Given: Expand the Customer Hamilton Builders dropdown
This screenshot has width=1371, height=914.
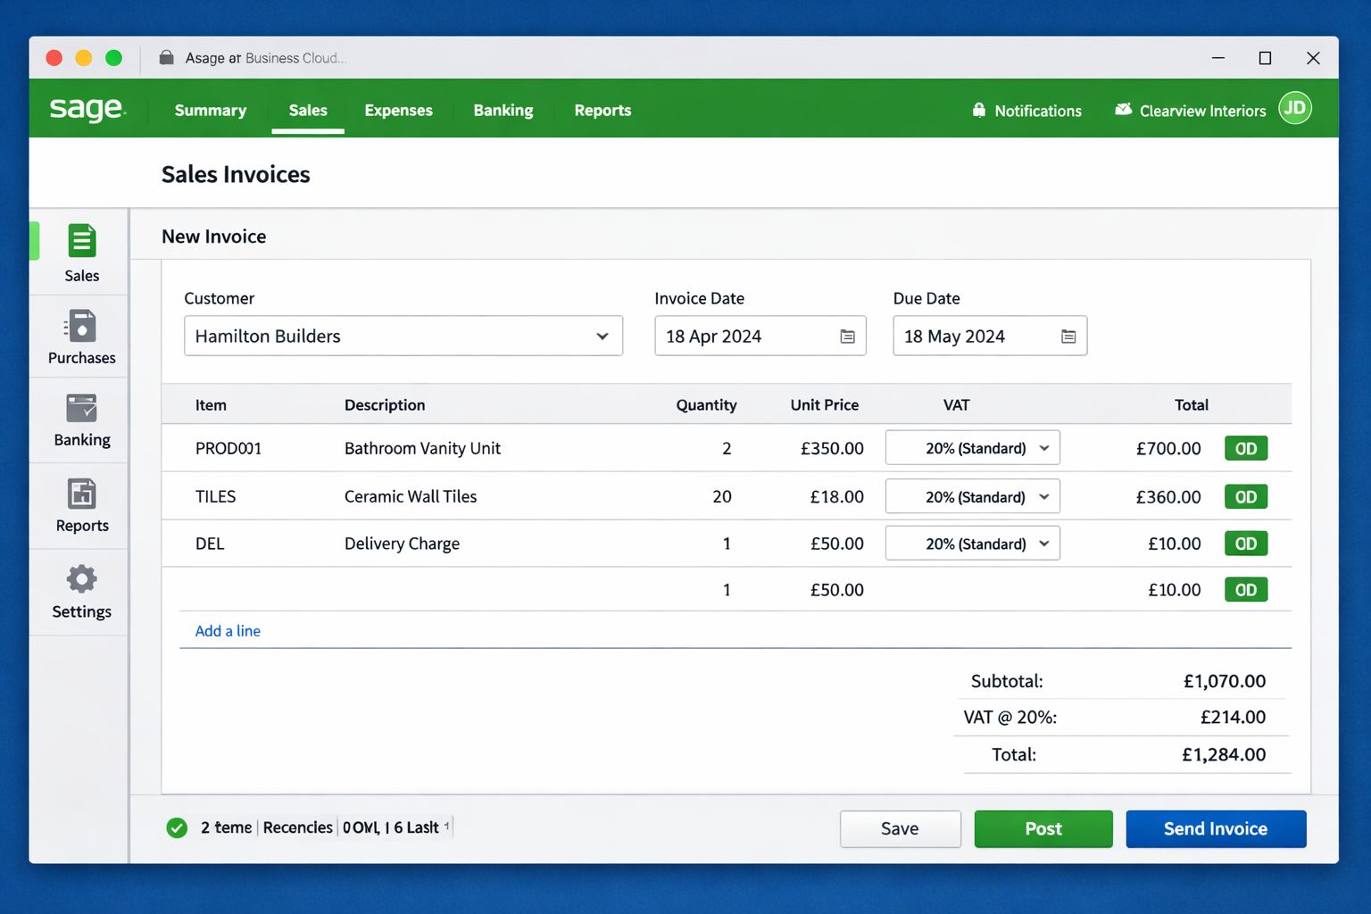Looking at the screenshot, I should click(403, 336).
